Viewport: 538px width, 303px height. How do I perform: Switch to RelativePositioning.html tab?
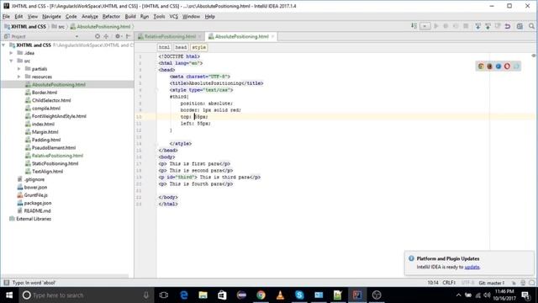(x=170, y=36)
